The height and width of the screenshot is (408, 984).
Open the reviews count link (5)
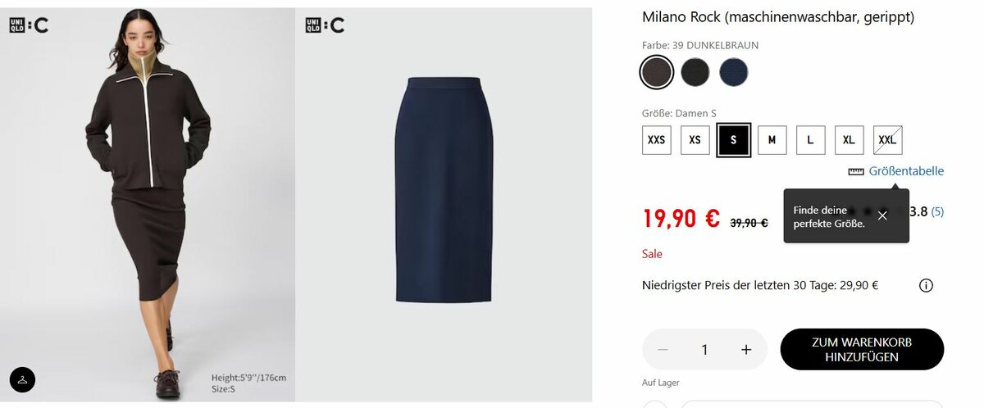[x=937, y=211]
